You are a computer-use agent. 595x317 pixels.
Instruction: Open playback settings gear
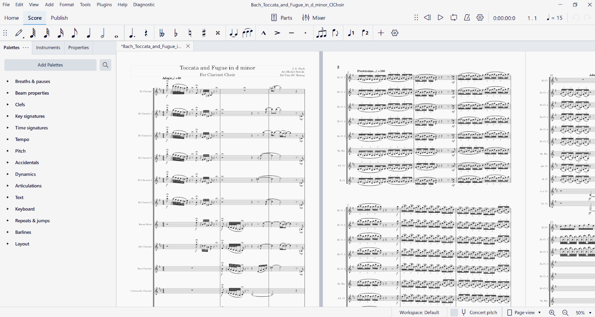pos(480,17)
